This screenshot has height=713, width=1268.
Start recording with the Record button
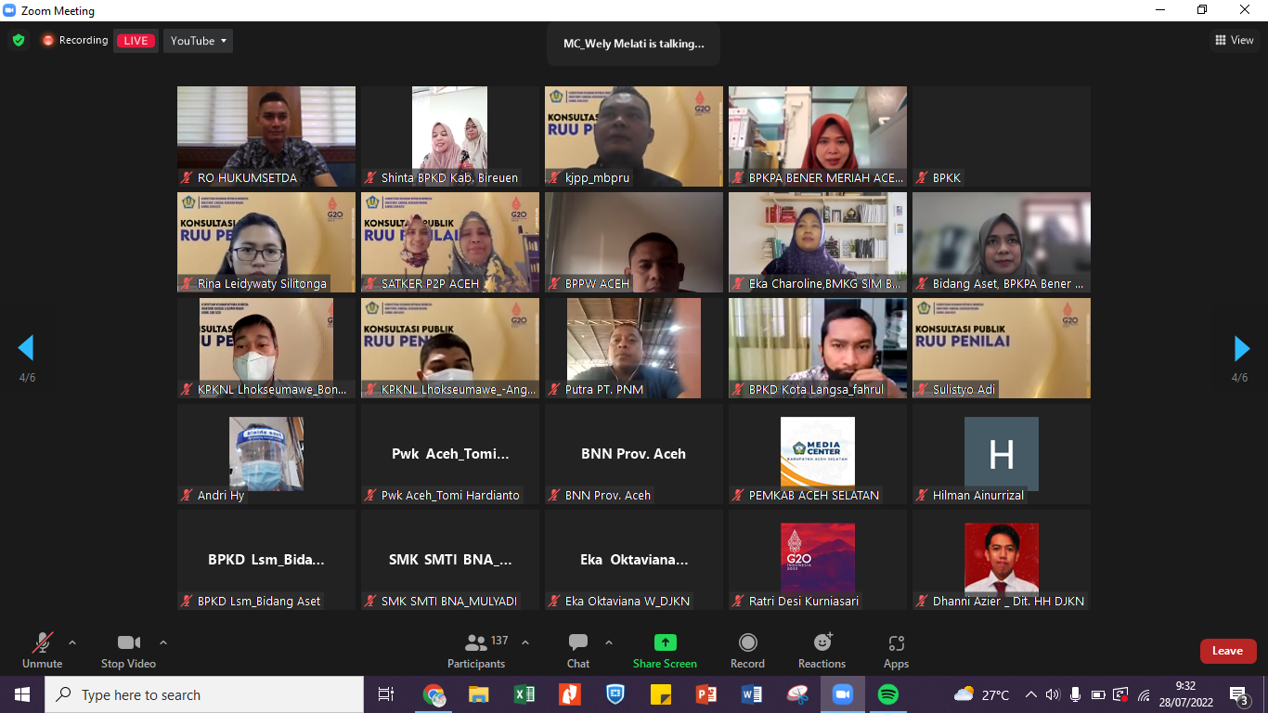[747, 650]
